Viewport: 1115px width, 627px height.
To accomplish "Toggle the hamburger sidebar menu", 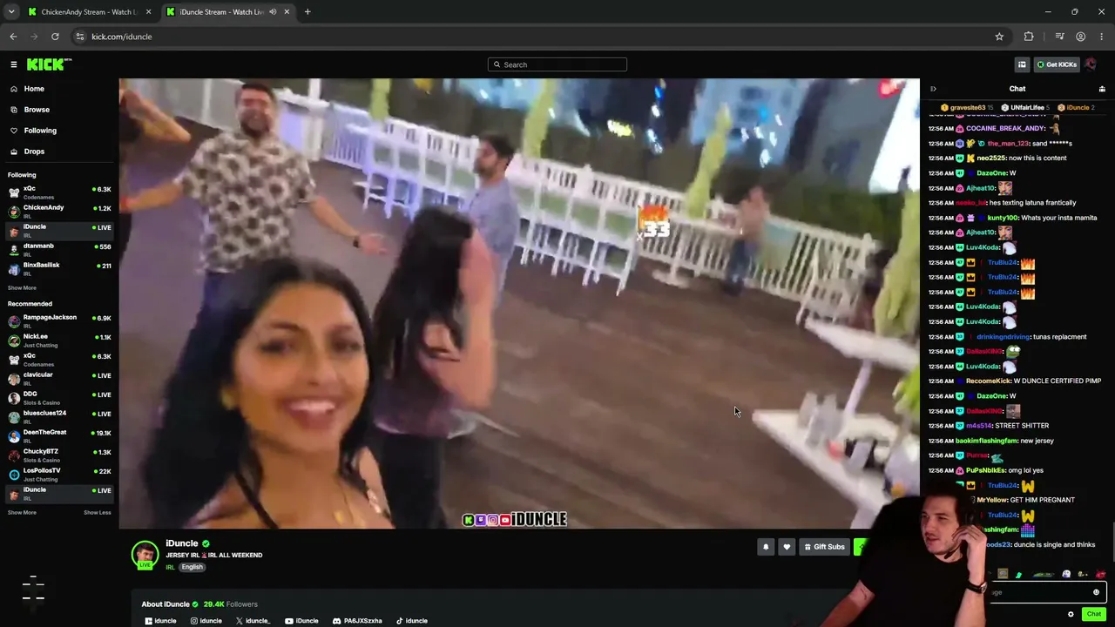I will 14,64.
